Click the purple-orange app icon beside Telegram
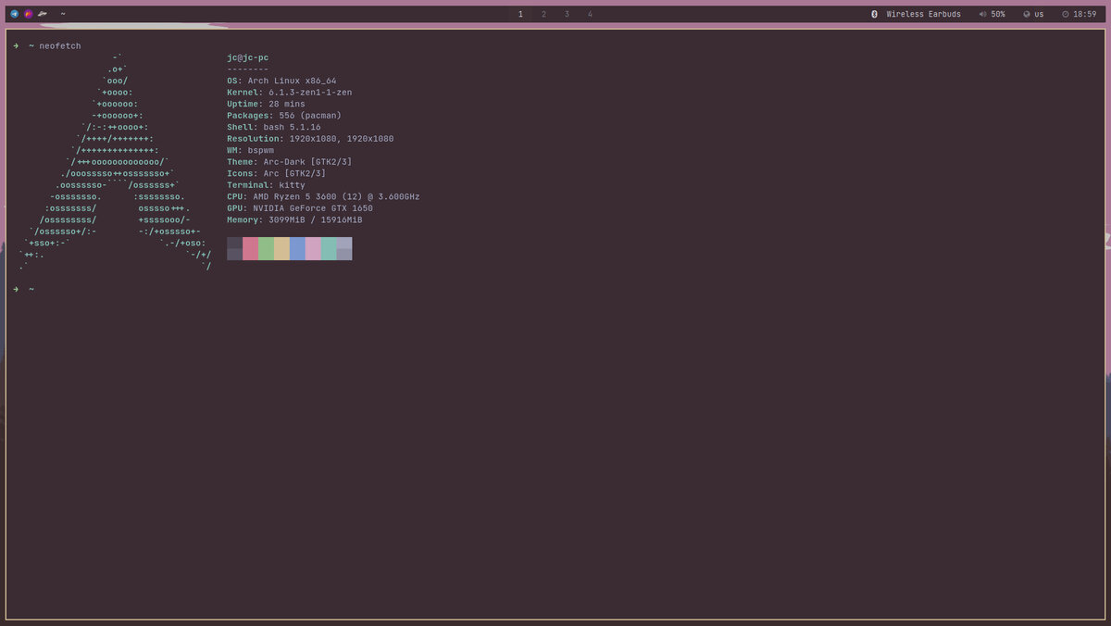The height and width of the screenshot is (626, 1111). 28,14
